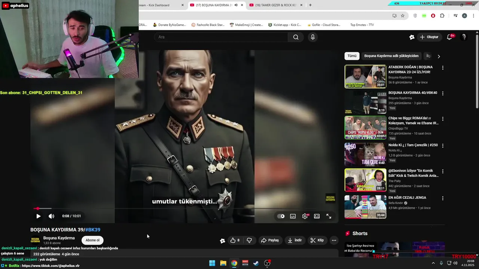Open Chips ve Biggz ROMA'da thumbnail
The image size is (479, 269).
(x=365, y=127)
